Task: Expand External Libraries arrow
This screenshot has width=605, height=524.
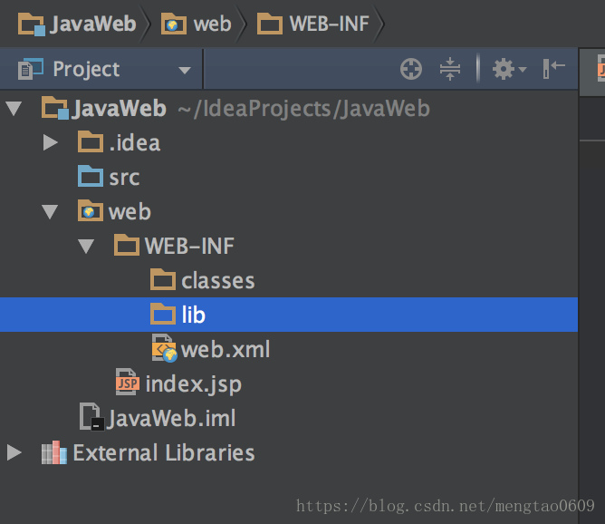Action: point(14,452)
